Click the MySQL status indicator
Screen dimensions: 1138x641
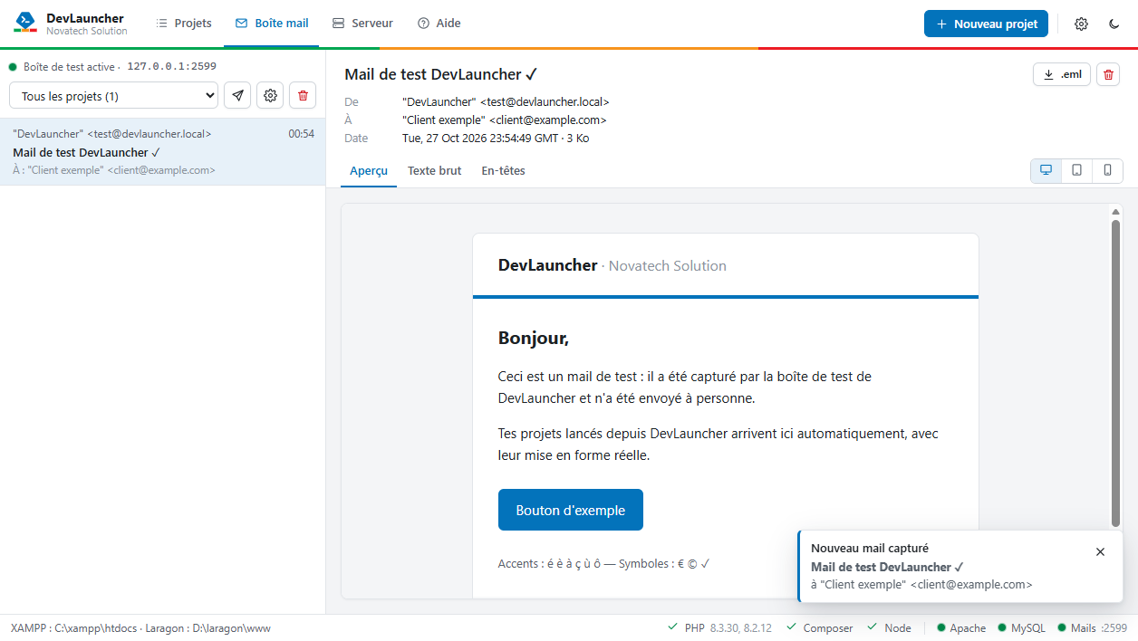point(1021,628)
